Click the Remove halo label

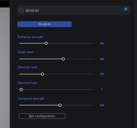[x=27, y=83]
